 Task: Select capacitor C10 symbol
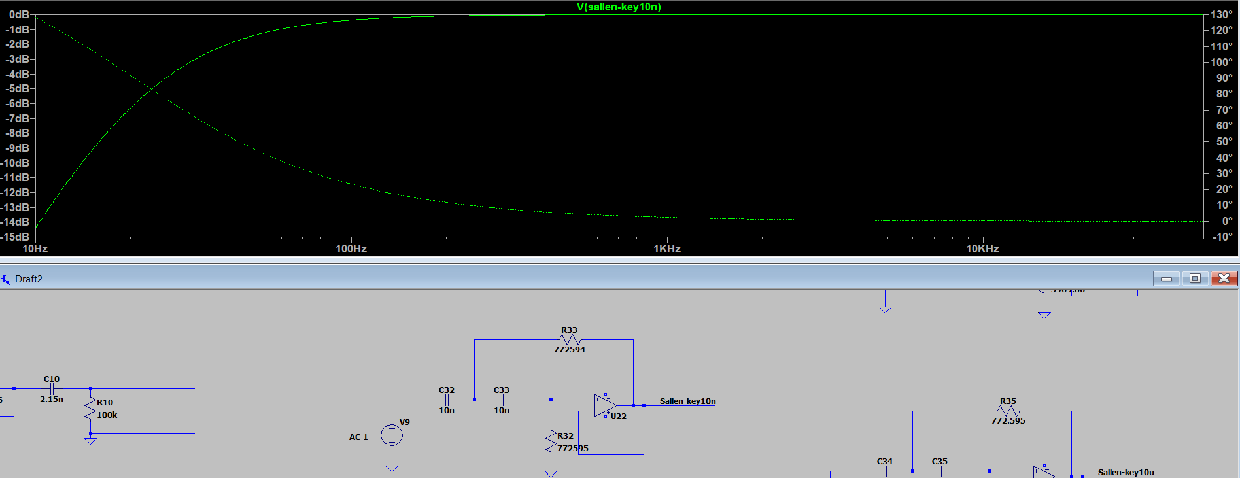tap(52, 388)
